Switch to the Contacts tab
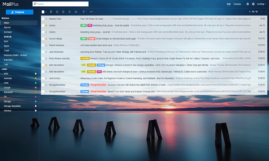Image resolution: width=269 pixels, height=161 pixels. coord(237,4)
